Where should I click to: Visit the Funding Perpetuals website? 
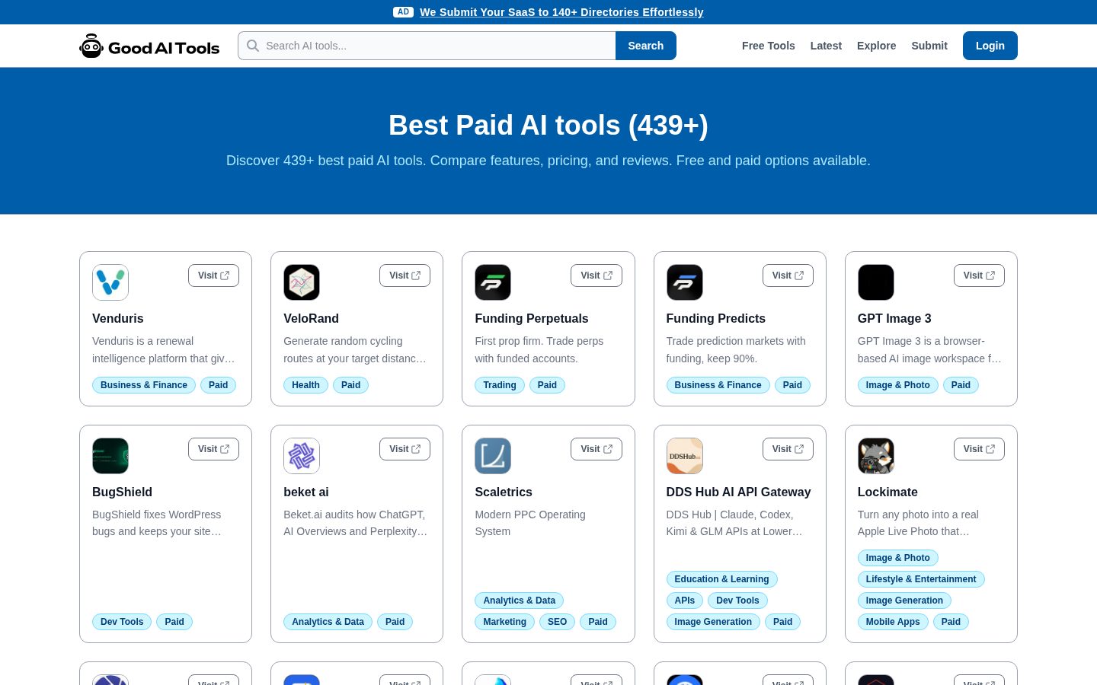coord(596,276)
